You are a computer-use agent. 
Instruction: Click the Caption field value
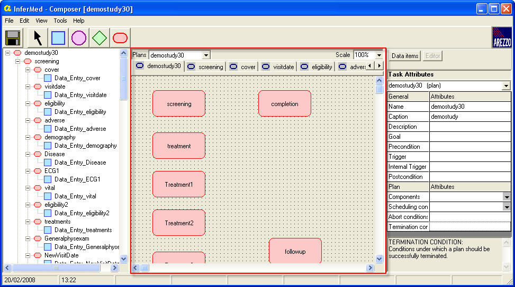click(470, 117)
